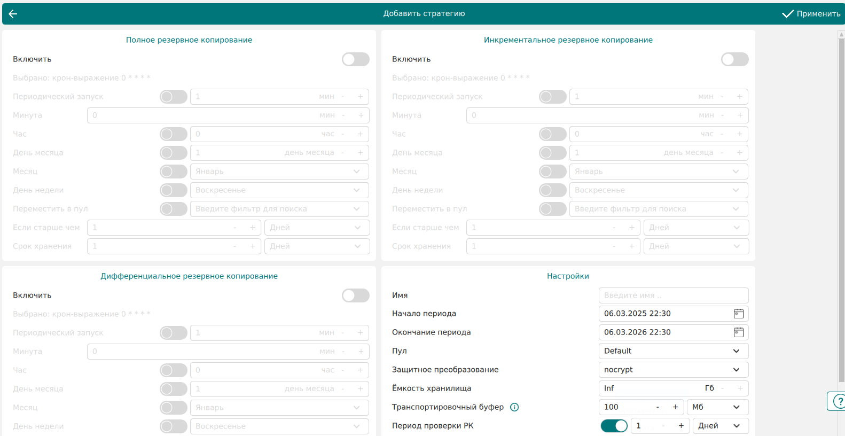Open Период проверки РК Дней unit dropdown
The width and height of the screenshot is (845, 436).
(x=720, y=426)
